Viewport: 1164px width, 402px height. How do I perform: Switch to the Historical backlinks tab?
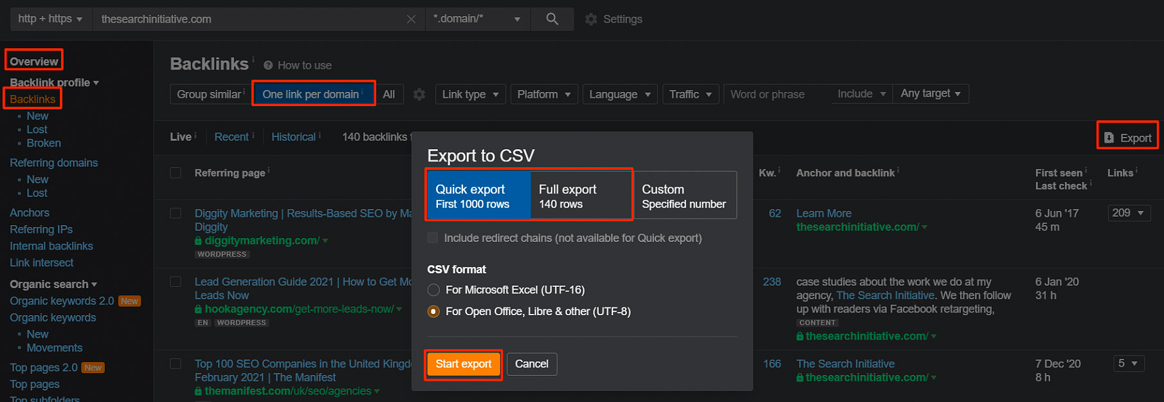293,137
